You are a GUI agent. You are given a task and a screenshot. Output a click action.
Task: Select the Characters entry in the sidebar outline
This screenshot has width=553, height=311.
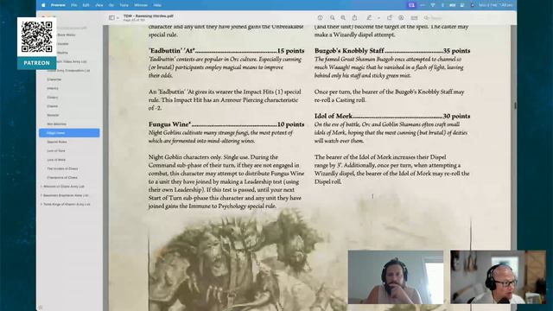pyautogui.click(x=54, y=79)
